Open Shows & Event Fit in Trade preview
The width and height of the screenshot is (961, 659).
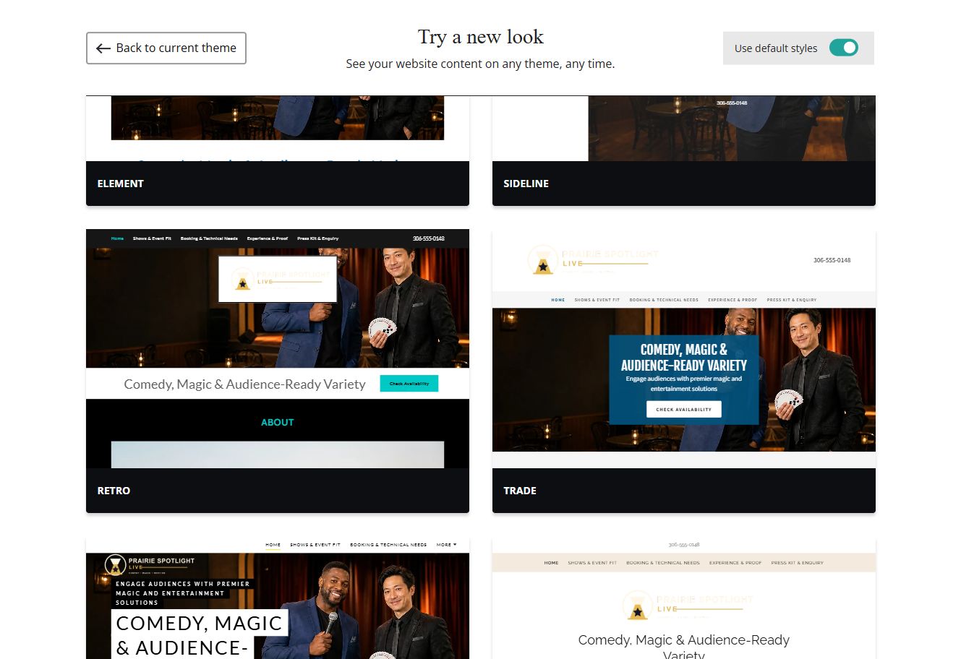click(x=597, y=300)
